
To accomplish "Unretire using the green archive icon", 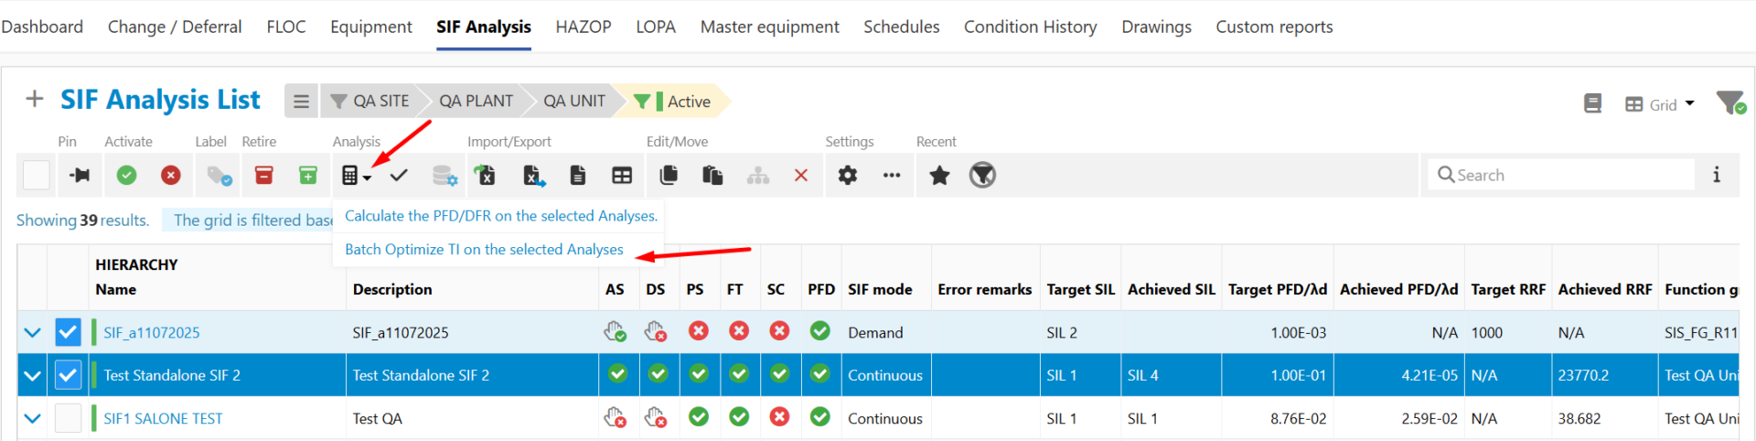I will [308, 175].
